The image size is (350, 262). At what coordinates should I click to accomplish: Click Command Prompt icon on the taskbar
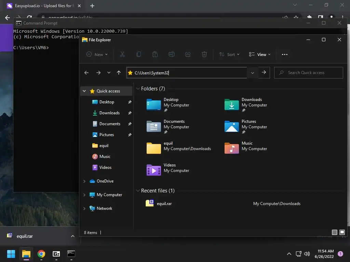[71, 254]
